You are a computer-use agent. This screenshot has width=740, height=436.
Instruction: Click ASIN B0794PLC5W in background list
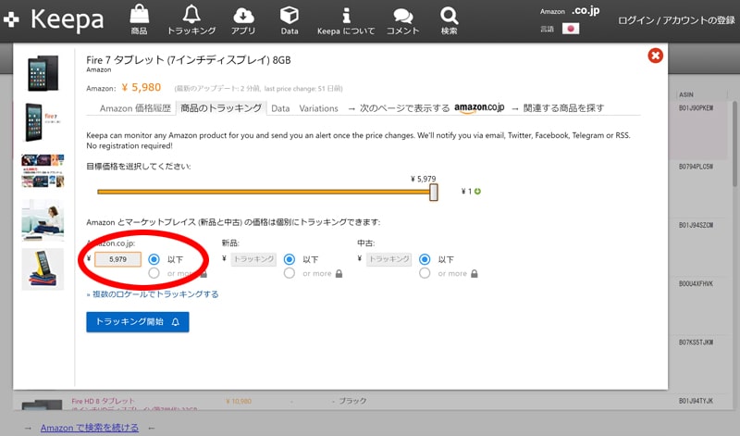697,167
